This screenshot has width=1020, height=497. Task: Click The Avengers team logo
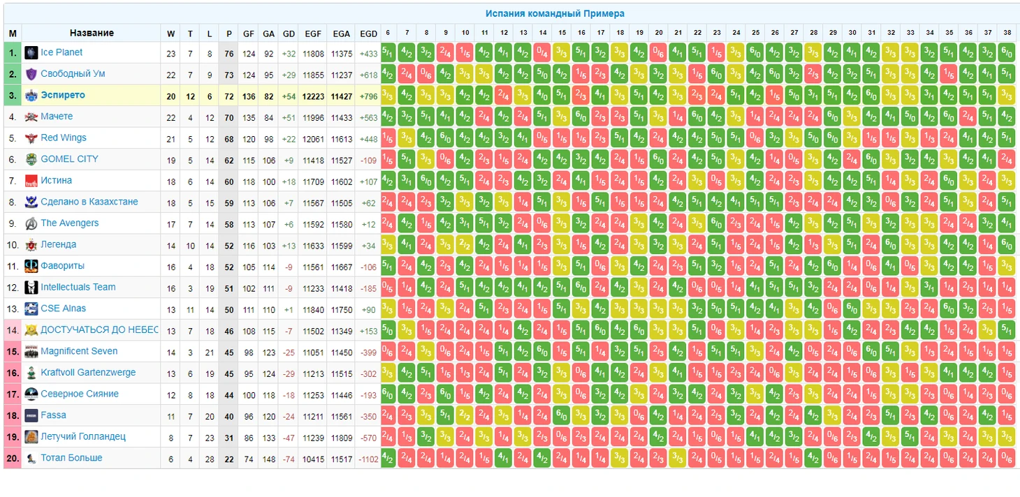[31, 223]
